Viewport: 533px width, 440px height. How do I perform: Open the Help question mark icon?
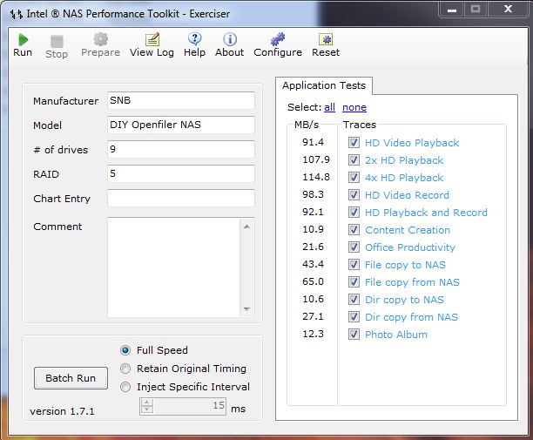pyautogui.click(x=194, y=39)
